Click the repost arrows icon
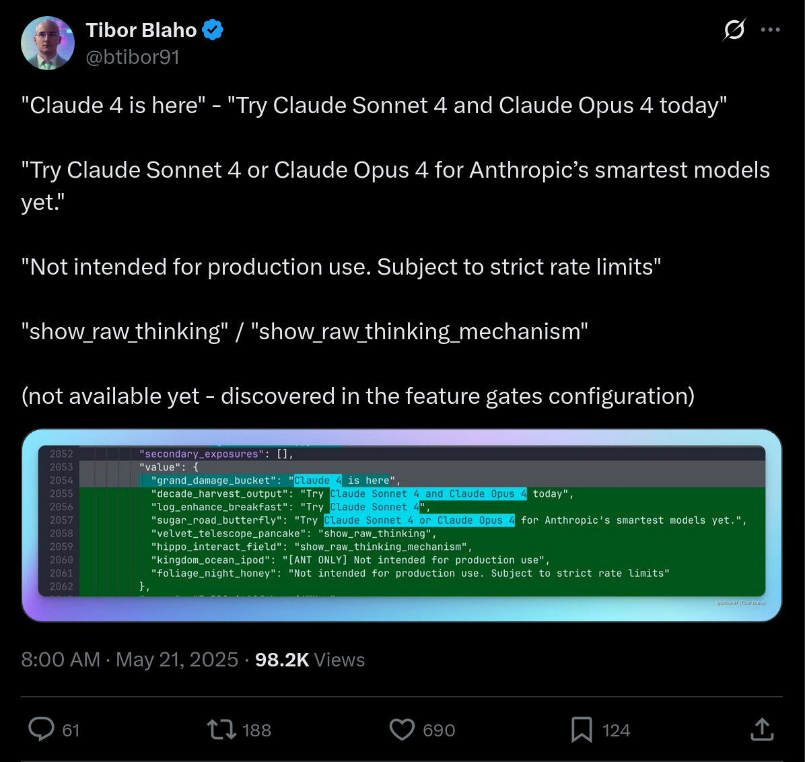Screen dimensions: 805x762 [221, 729]
